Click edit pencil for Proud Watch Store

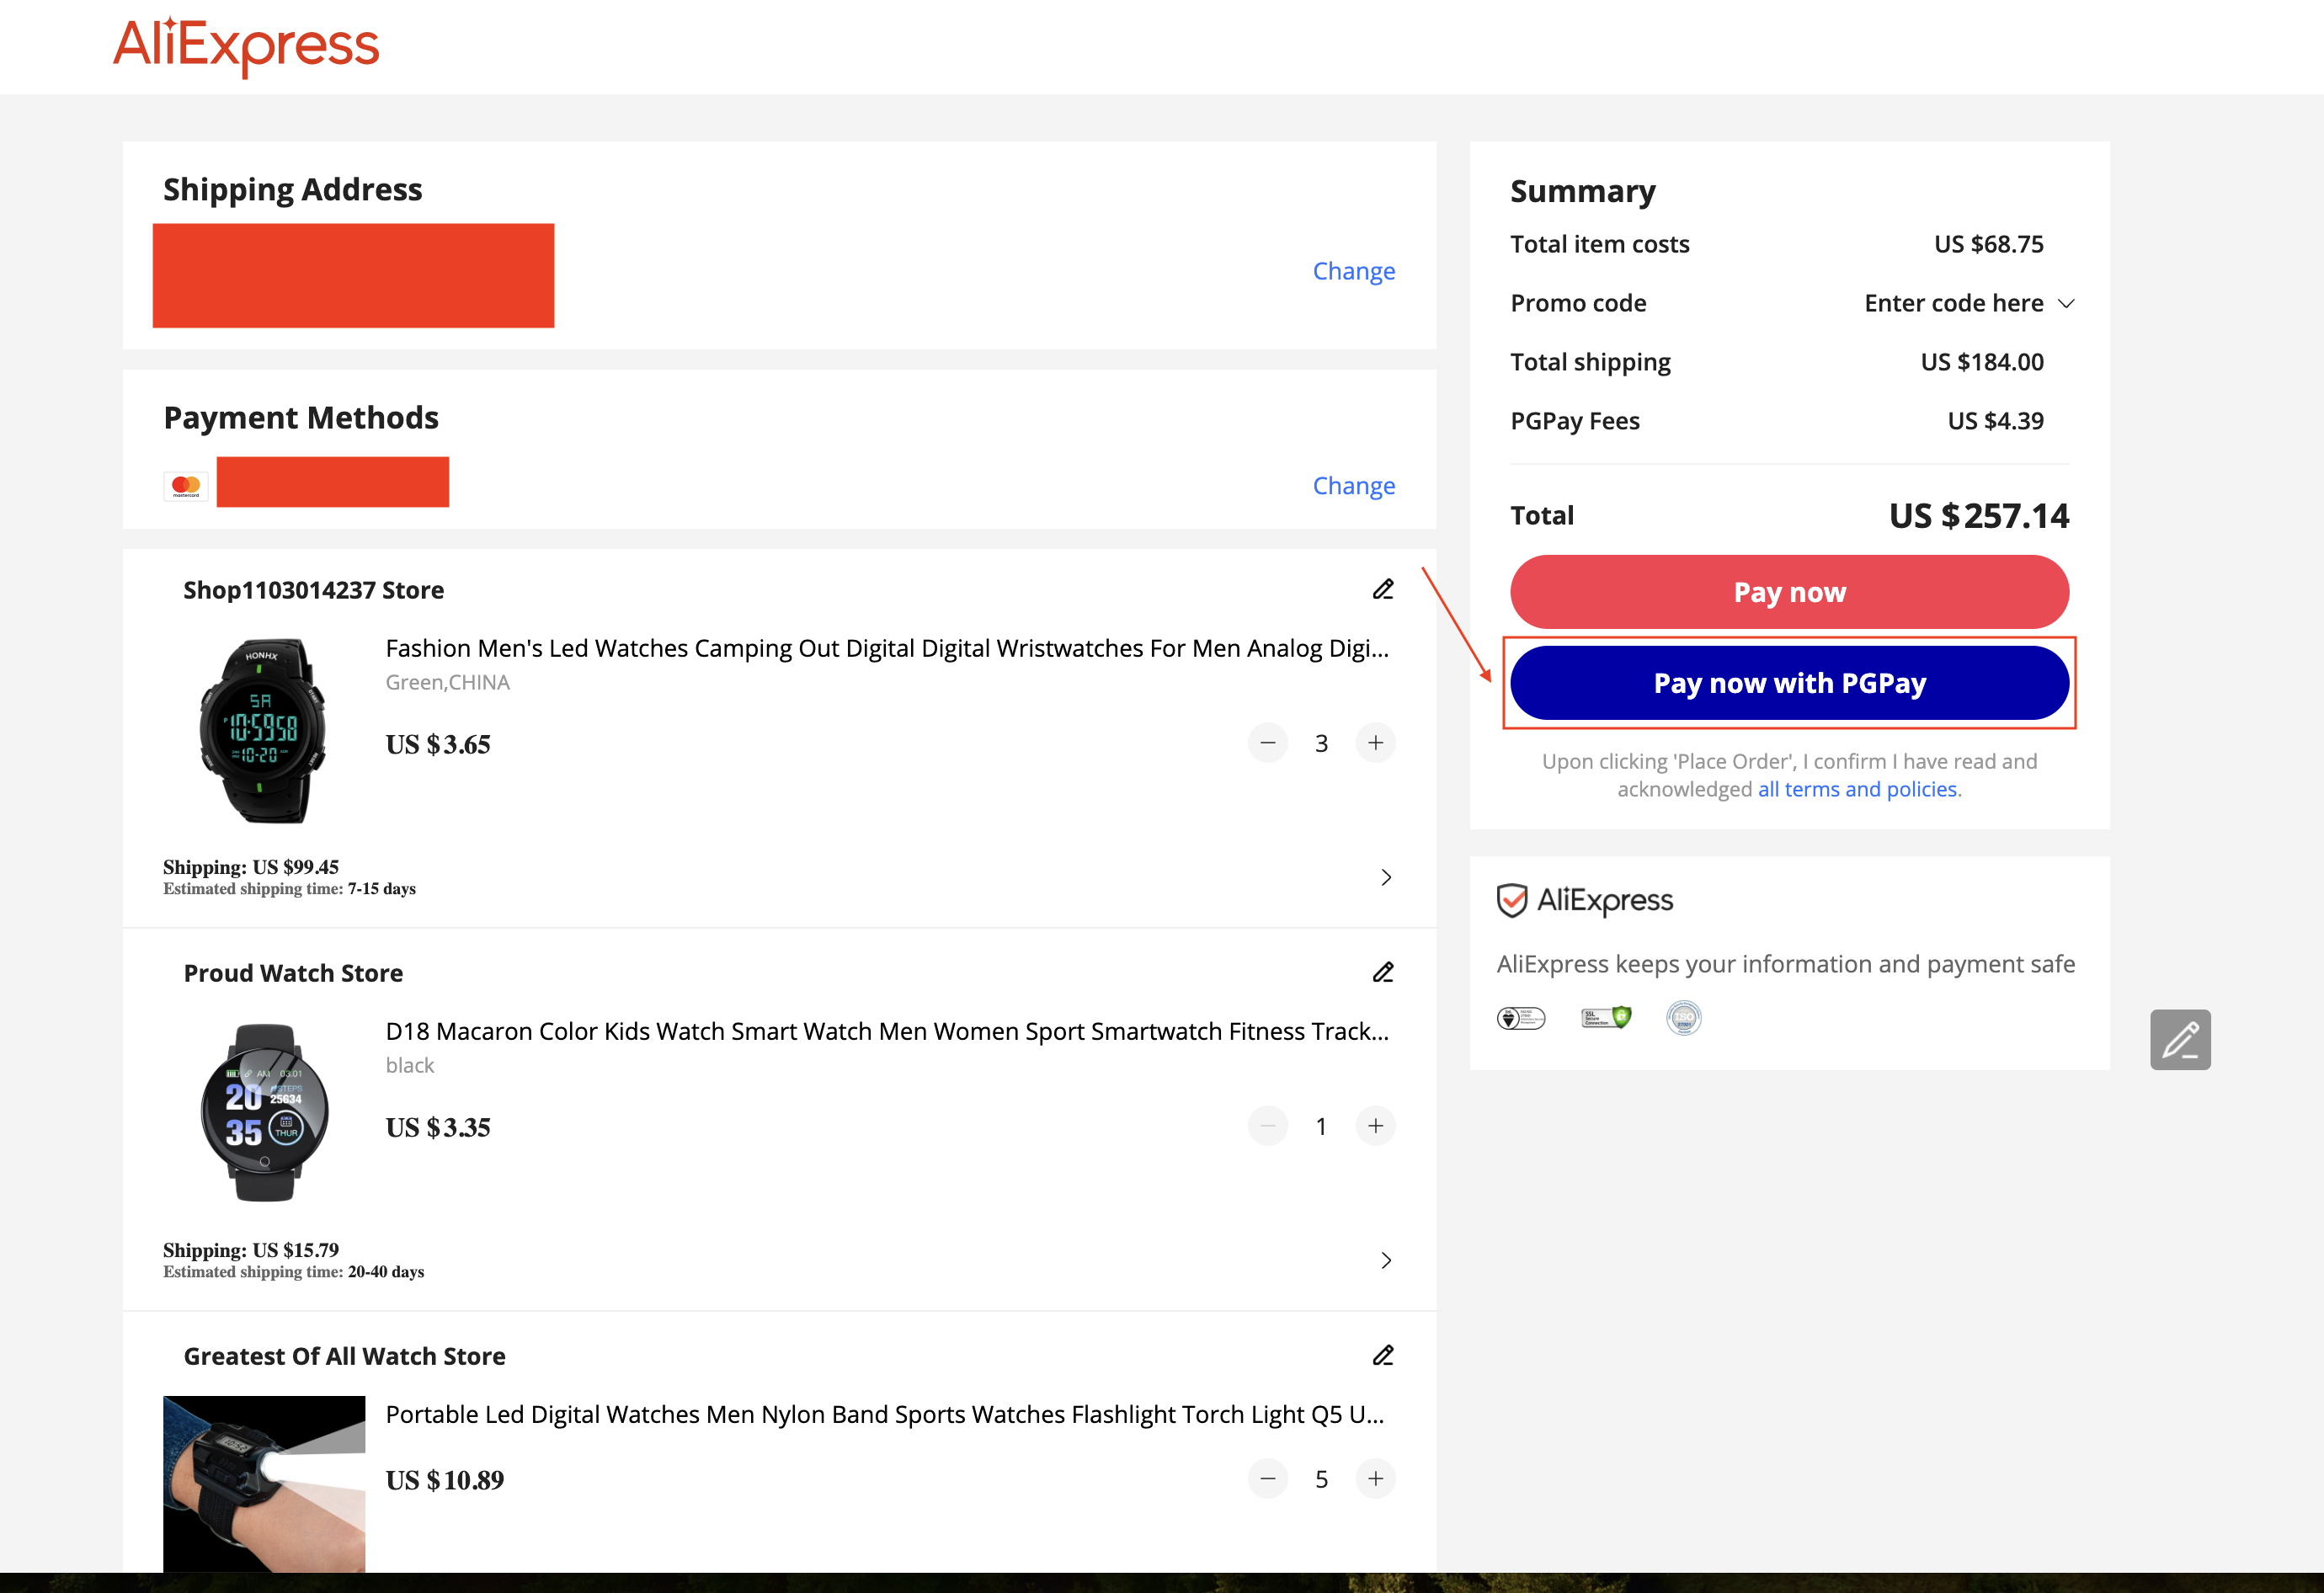1383,972
